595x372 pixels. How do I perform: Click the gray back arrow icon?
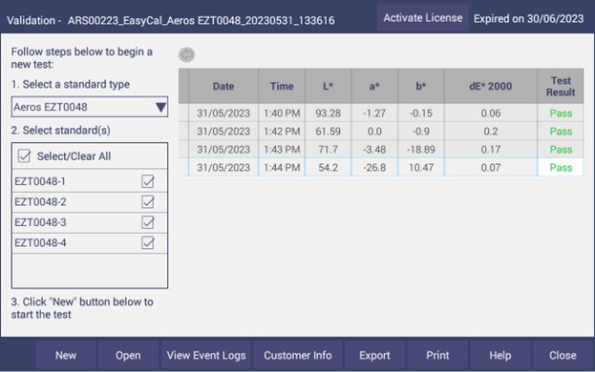pyautogui.click(x=186, y=55)
